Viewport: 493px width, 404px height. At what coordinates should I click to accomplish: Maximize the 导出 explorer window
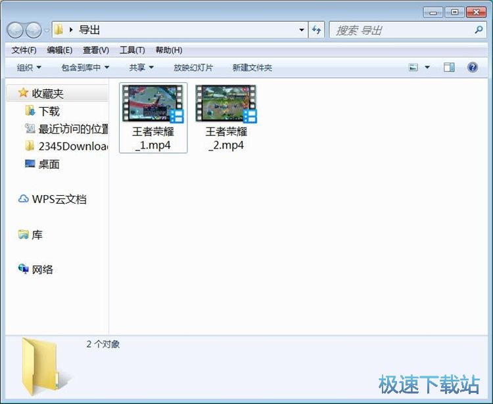click(x=455, y=12)
